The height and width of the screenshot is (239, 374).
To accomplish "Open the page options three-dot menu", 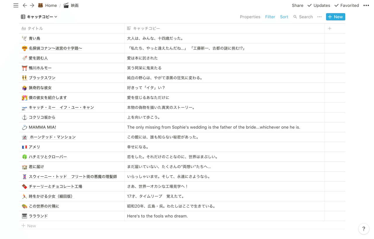I will [366, 5].
